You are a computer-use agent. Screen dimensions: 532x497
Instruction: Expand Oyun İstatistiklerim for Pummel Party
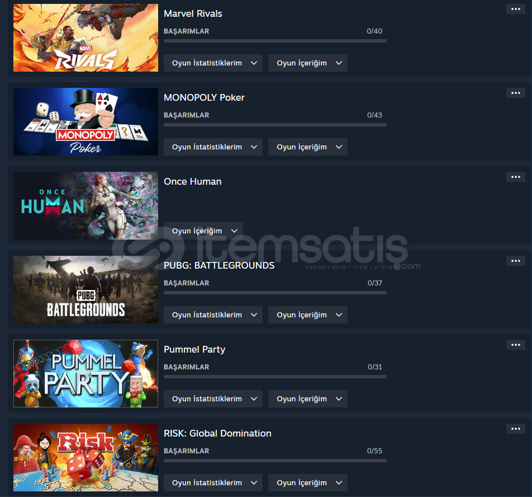[213, 398]
